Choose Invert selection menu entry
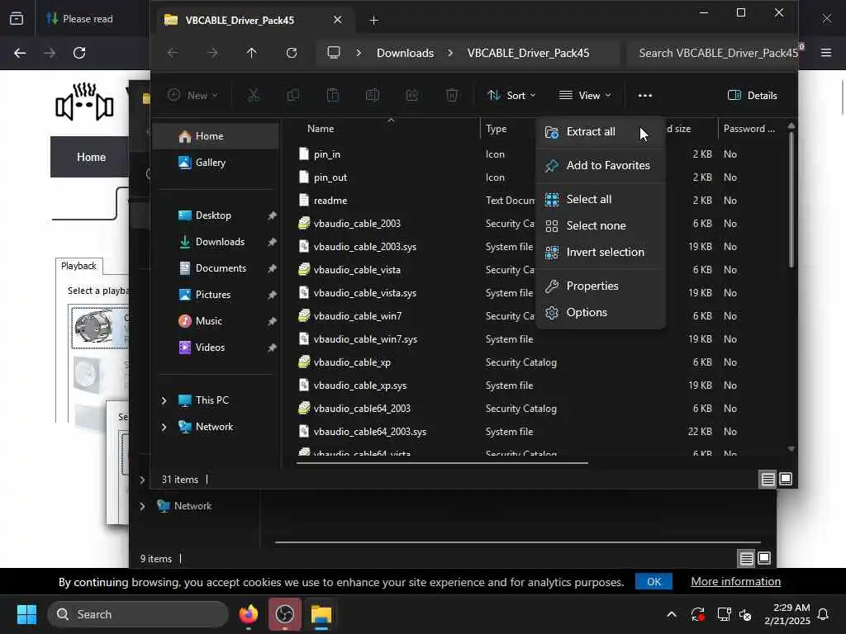 point(600,253)
